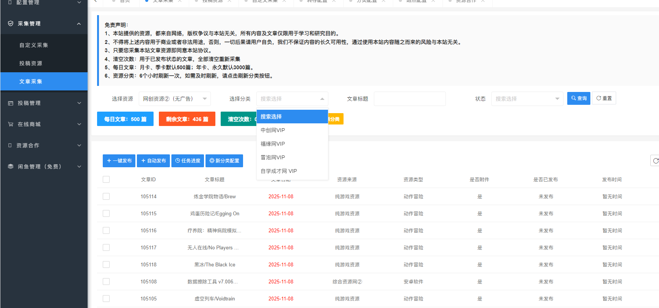Click the stacked layers icon for 闲鱼管理
The height and width of the screenshot is (308, 659).
coord(11,166)
